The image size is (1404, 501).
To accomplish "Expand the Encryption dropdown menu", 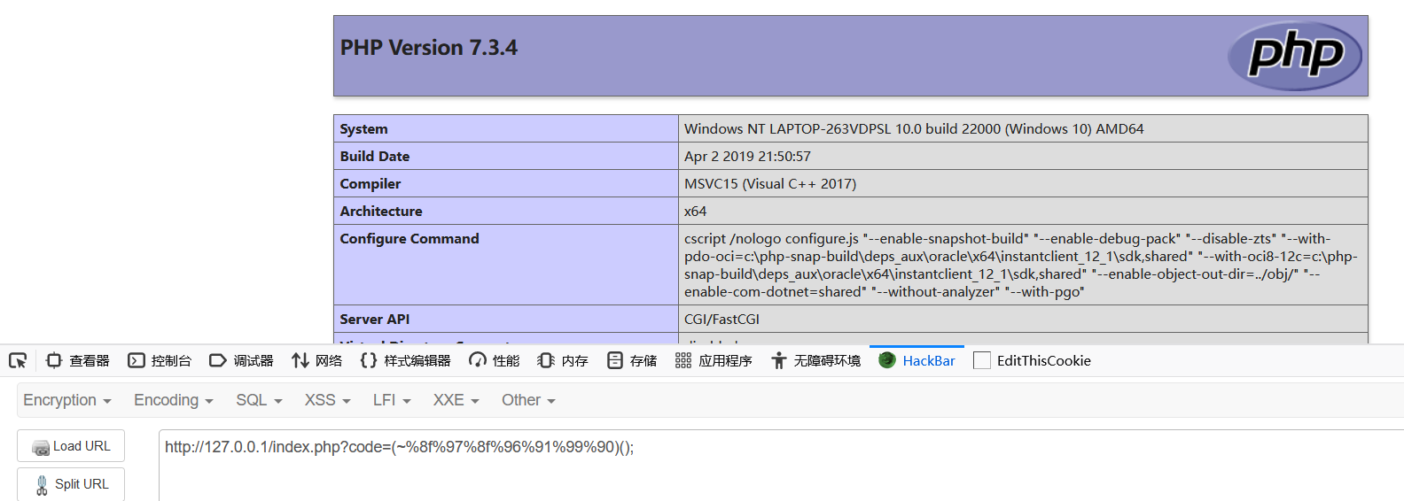I will (67, 400).
